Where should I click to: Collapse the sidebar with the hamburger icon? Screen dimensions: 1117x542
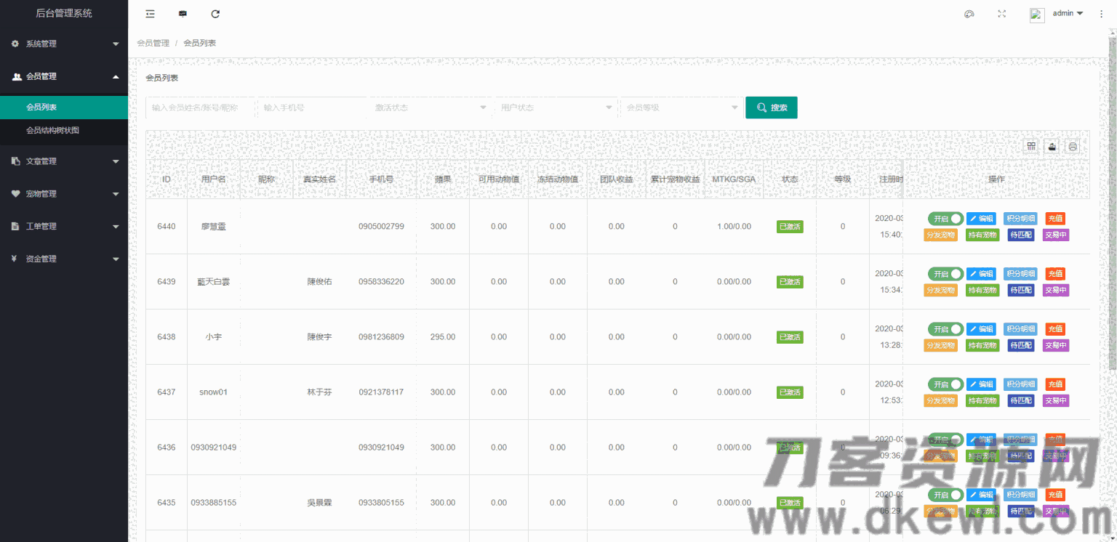click(150, 13)
